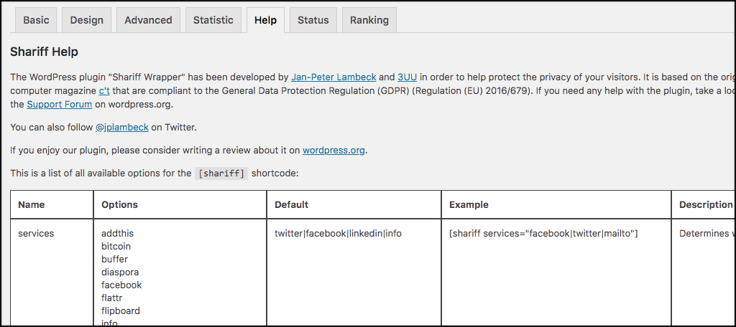This screenshot has width=736, height=327.
Task: Click the Help tab
Action: [x=266, y=20]
